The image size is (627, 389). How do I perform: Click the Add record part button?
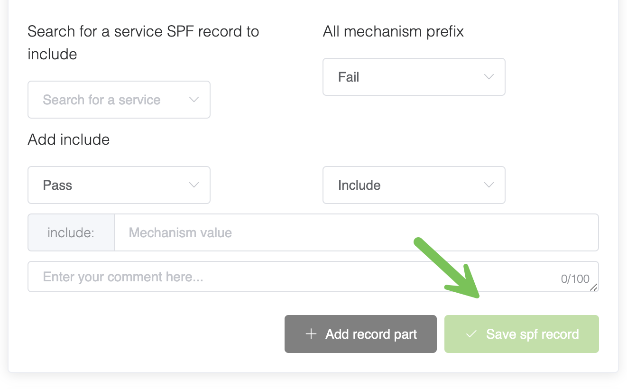pos(360,334)
